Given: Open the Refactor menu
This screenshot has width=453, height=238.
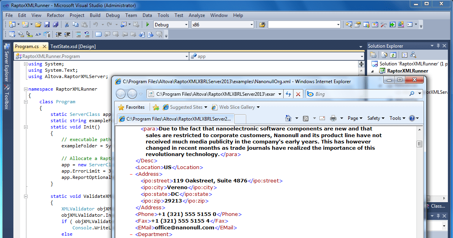Looking at the screenshot, I should [55, 15].
